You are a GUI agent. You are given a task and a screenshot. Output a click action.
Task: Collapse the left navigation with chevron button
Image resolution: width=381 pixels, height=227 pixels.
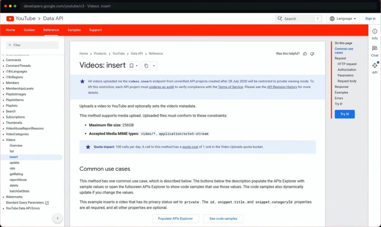coord(58,218)
